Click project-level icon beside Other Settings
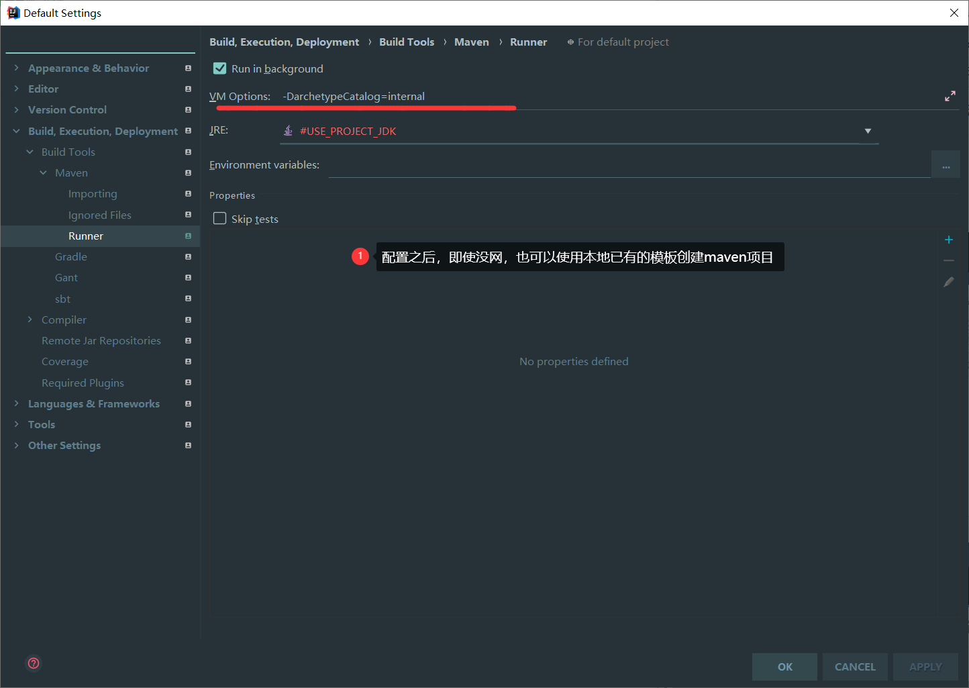The height and width of the screenshot is (688, 969). pyautogui.click(x=188, y=446)
